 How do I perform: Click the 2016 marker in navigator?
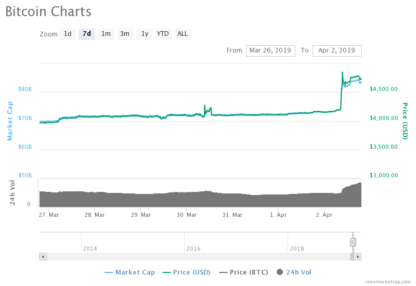pyautogui.click(x=193, y=249)
